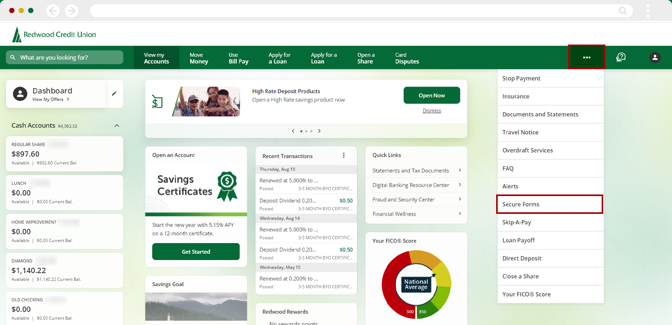Click the Open Now button
The width and height of the screenshot is (672, 325).
click(x=432, y=95)
